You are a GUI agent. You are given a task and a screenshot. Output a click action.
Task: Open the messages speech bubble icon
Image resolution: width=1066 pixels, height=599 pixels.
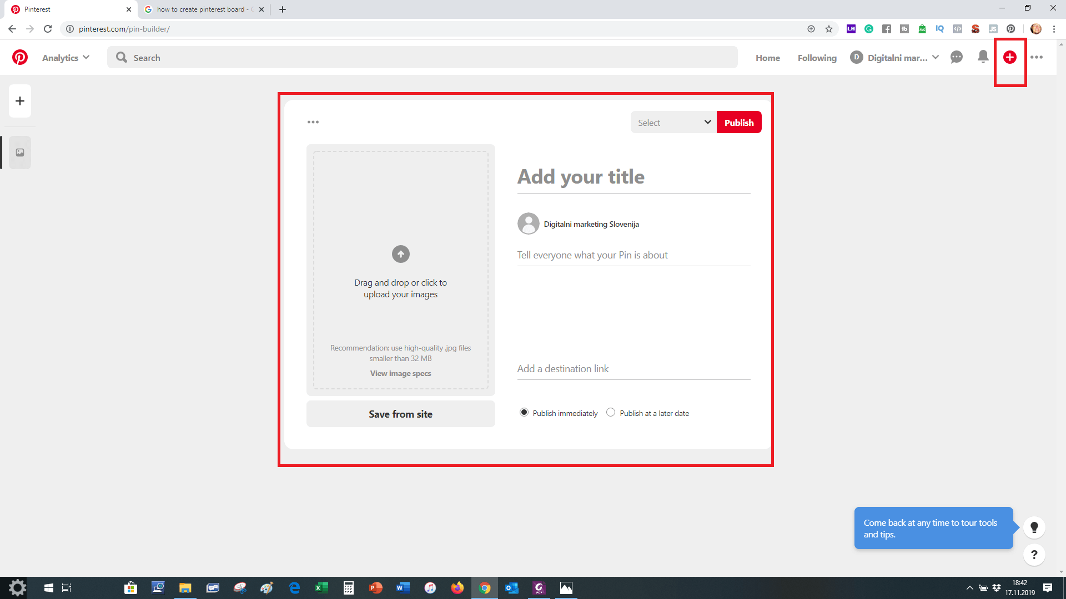956,57
